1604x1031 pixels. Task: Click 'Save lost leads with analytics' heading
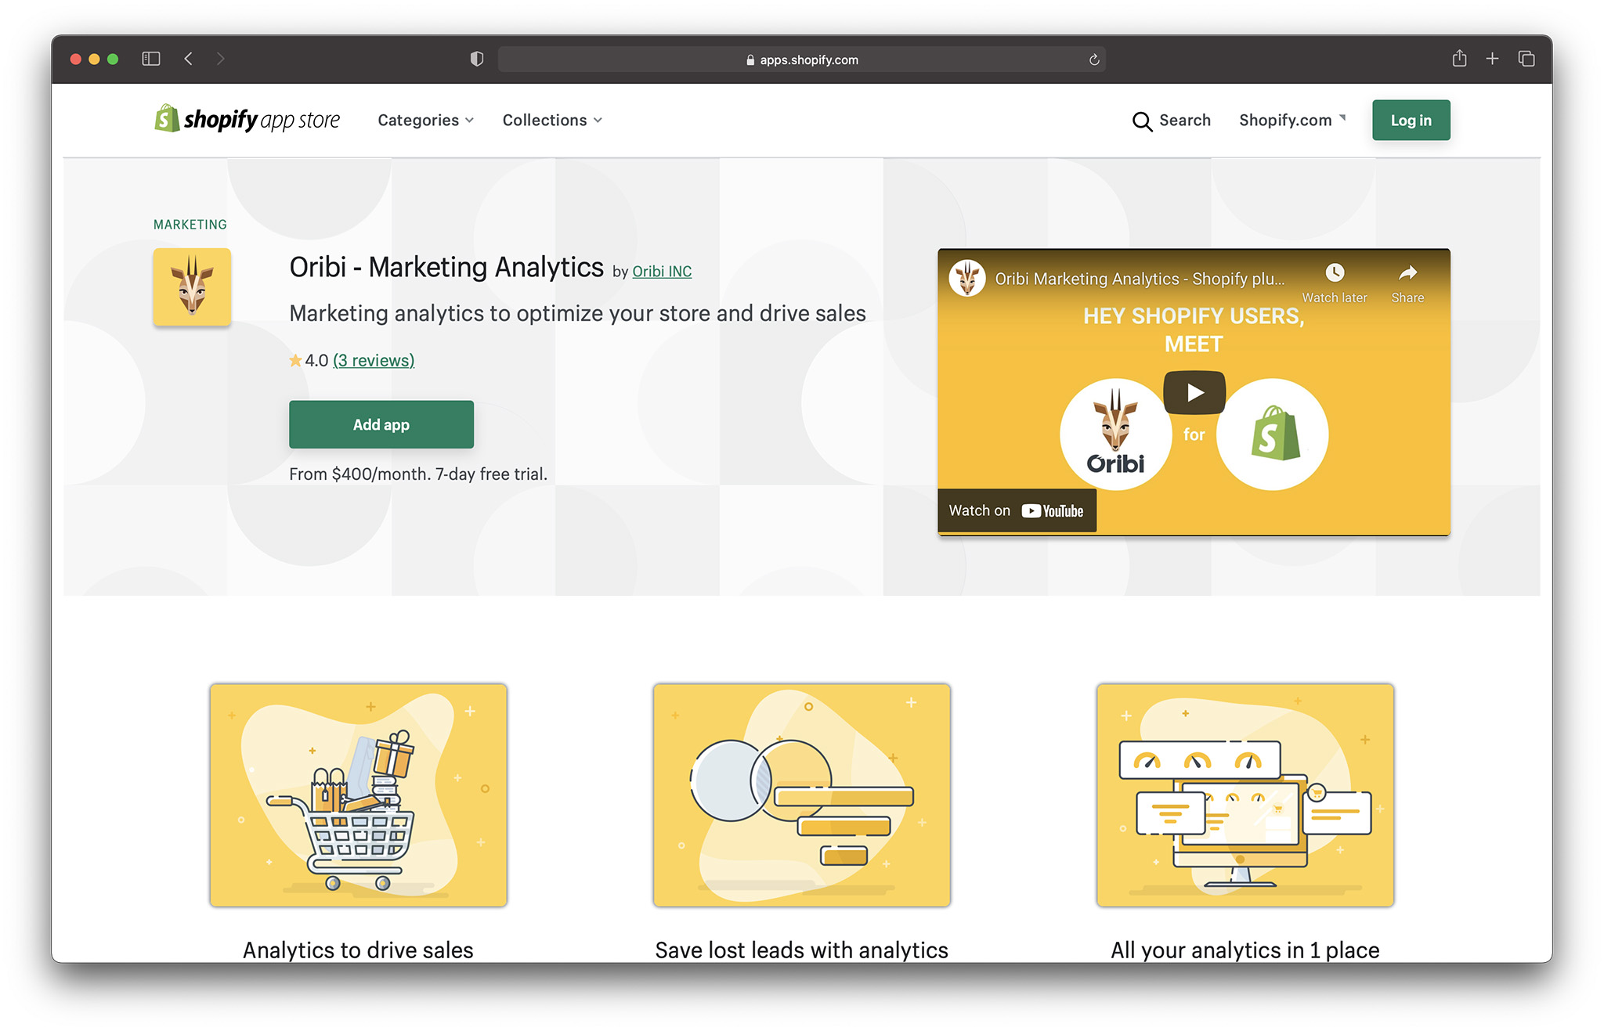coord(801,950)
